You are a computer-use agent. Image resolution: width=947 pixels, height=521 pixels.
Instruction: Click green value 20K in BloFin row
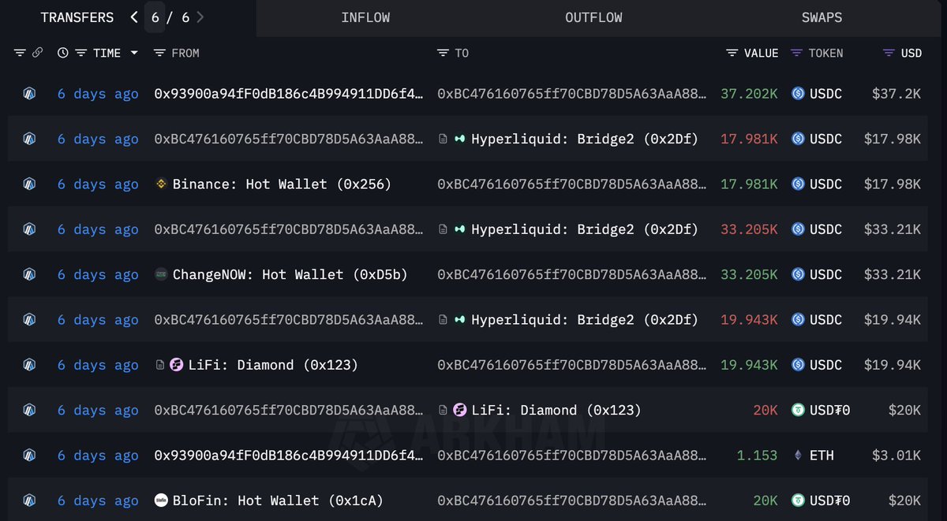tap(765, 501)
